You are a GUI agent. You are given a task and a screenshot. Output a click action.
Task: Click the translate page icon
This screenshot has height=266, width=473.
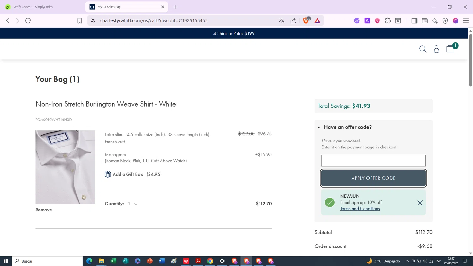tap(282, 21)
